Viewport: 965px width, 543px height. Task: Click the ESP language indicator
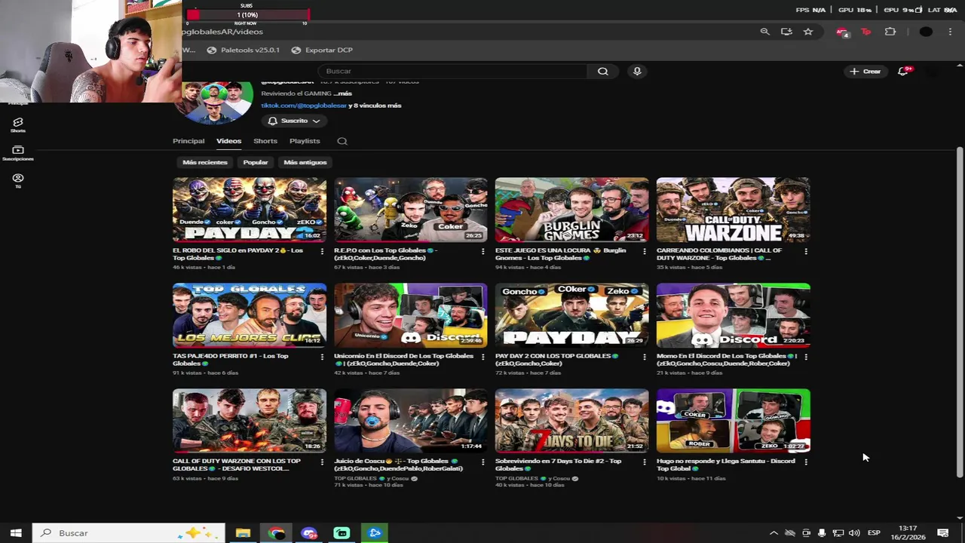click(874, 533)
